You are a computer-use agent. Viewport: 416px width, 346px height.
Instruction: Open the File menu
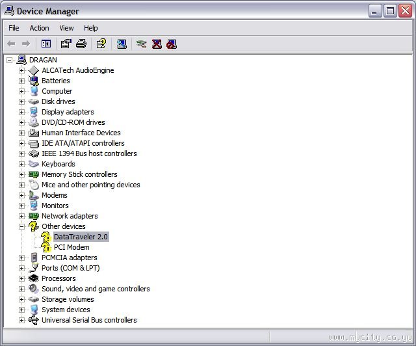[x=14, y=28]
